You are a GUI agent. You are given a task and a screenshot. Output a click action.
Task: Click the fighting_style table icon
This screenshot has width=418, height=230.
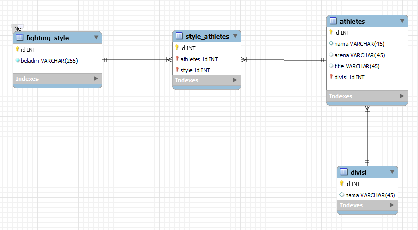[20, 37]
